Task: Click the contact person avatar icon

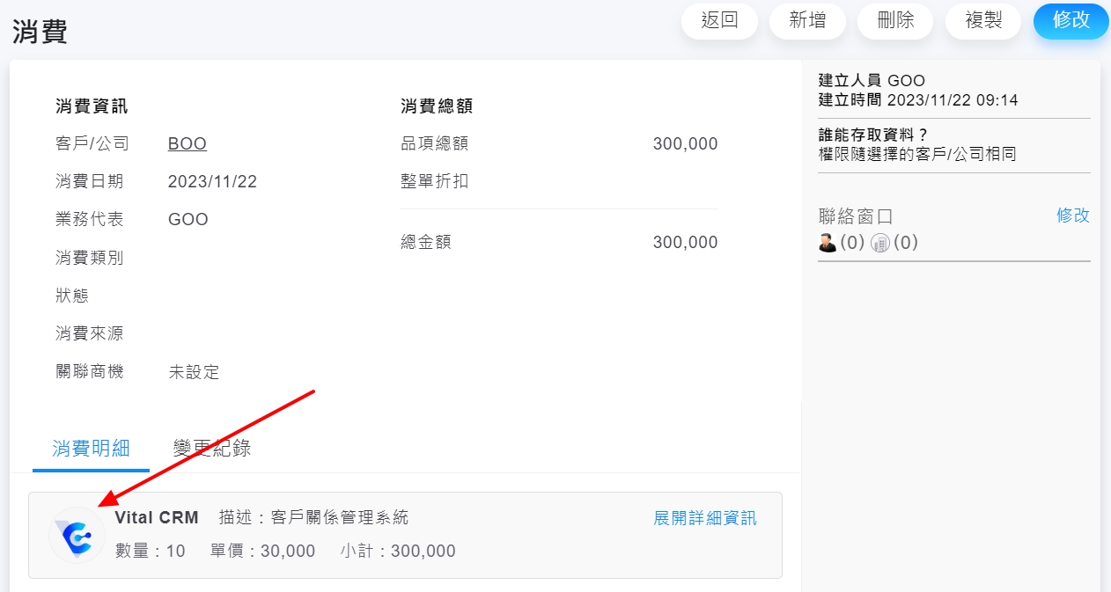Action: (x=828, y=243)
